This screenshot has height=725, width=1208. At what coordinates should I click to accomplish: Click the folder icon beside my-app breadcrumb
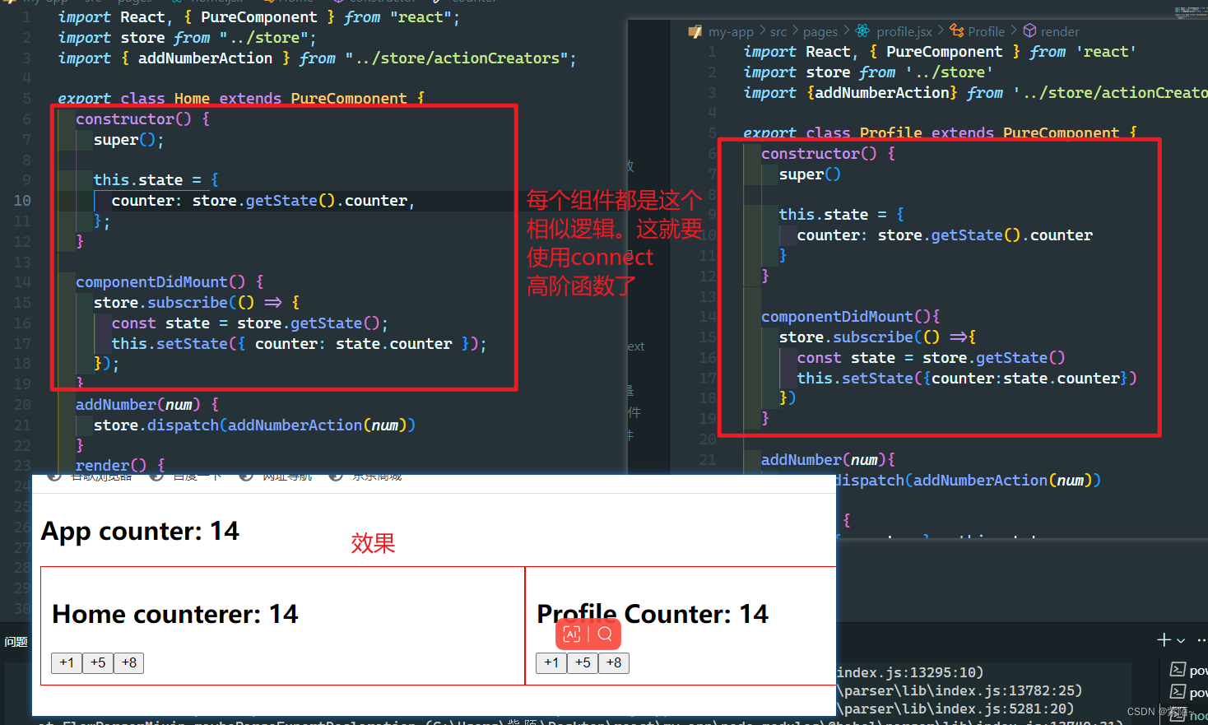pos(695,31)
